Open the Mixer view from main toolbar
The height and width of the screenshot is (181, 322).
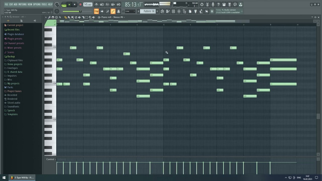coord(179,11)
